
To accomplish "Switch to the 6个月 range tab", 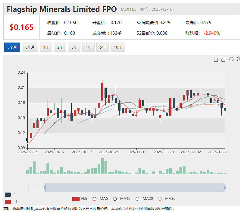I will (30, 47).
